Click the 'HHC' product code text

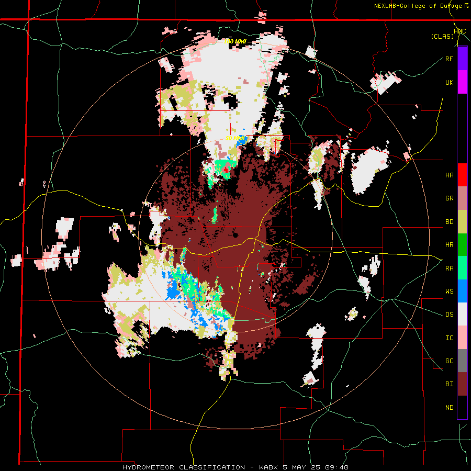tap(460, 31)
